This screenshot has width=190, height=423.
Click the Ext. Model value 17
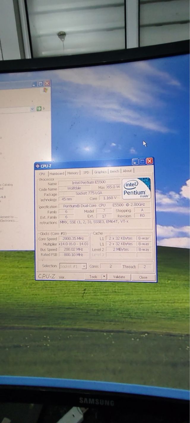104,216
